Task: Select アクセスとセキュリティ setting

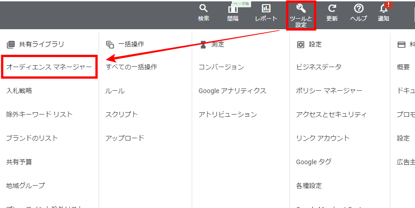Action: (331, 114)
